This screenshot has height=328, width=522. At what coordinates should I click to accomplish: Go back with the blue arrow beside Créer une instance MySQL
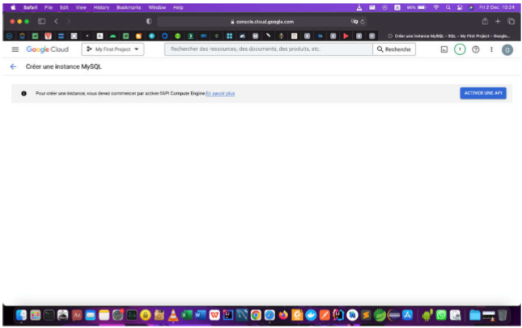click(x=13, y=66)
